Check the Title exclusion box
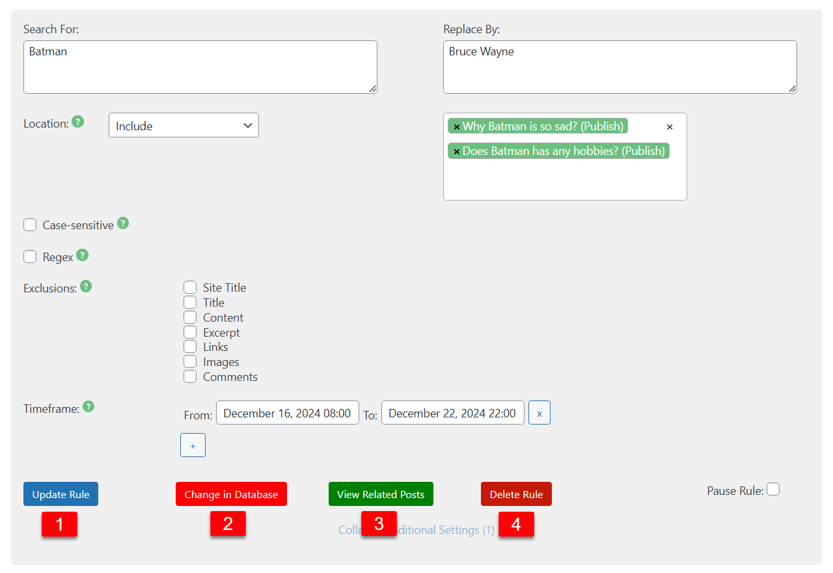The height and width of the screenshot is (573, 833). point(190,302)
